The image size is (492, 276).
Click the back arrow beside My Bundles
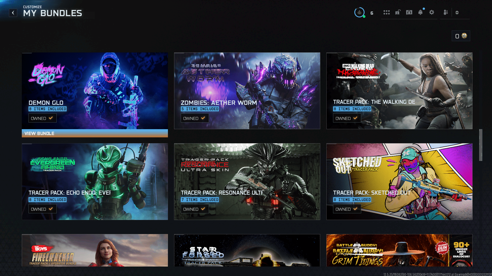click(x=13, y=13)
